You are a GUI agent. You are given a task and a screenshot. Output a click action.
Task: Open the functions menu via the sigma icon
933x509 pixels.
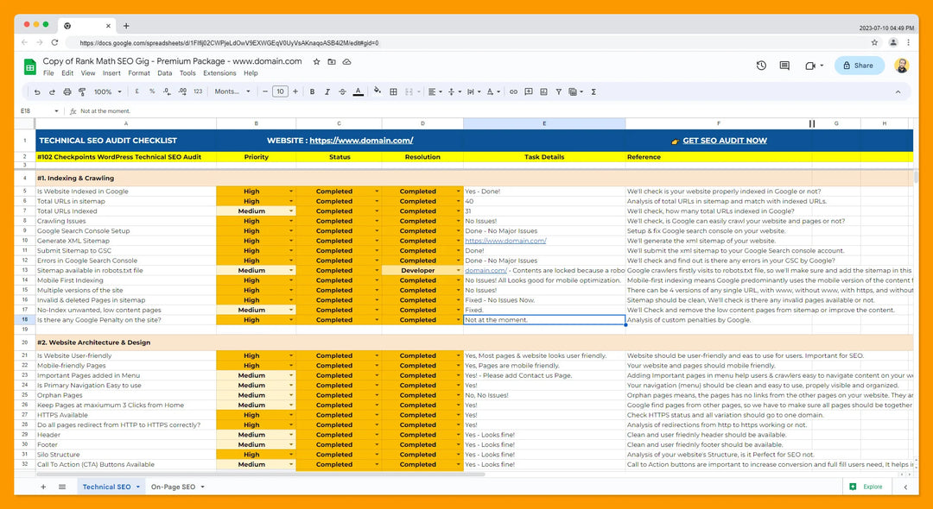point(593,91)
